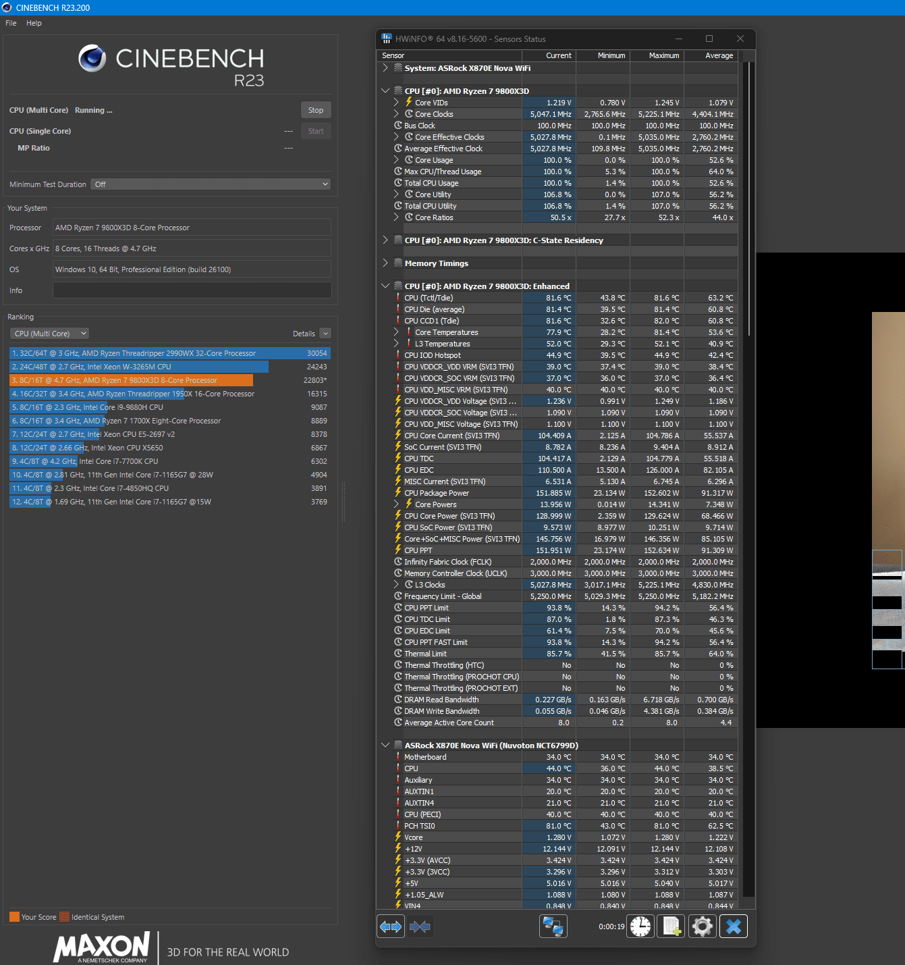Click the Minimum column header
Viewport: 905px width, 965px height.
coord(603,55)
